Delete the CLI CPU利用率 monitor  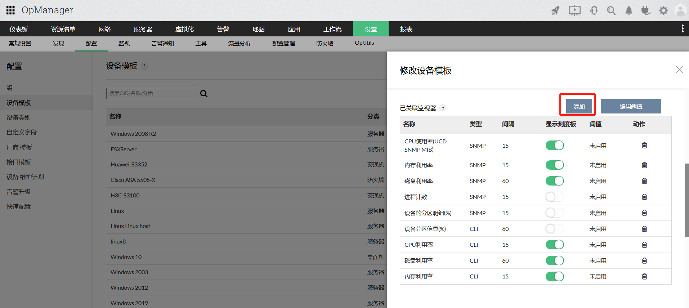[644, 245]
